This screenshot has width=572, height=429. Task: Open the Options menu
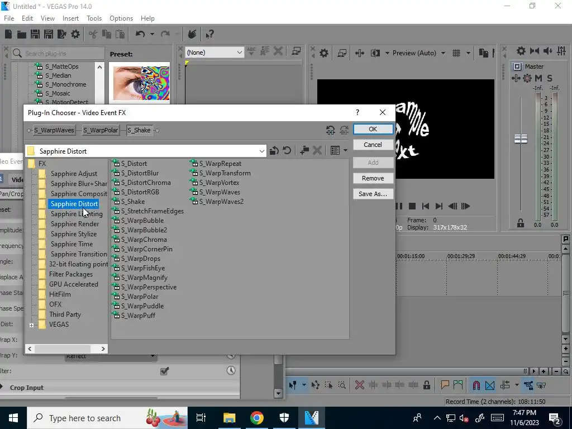click(121, 18)
